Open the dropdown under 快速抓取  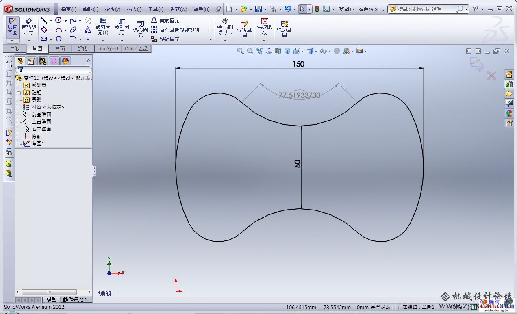pos(265,40)
